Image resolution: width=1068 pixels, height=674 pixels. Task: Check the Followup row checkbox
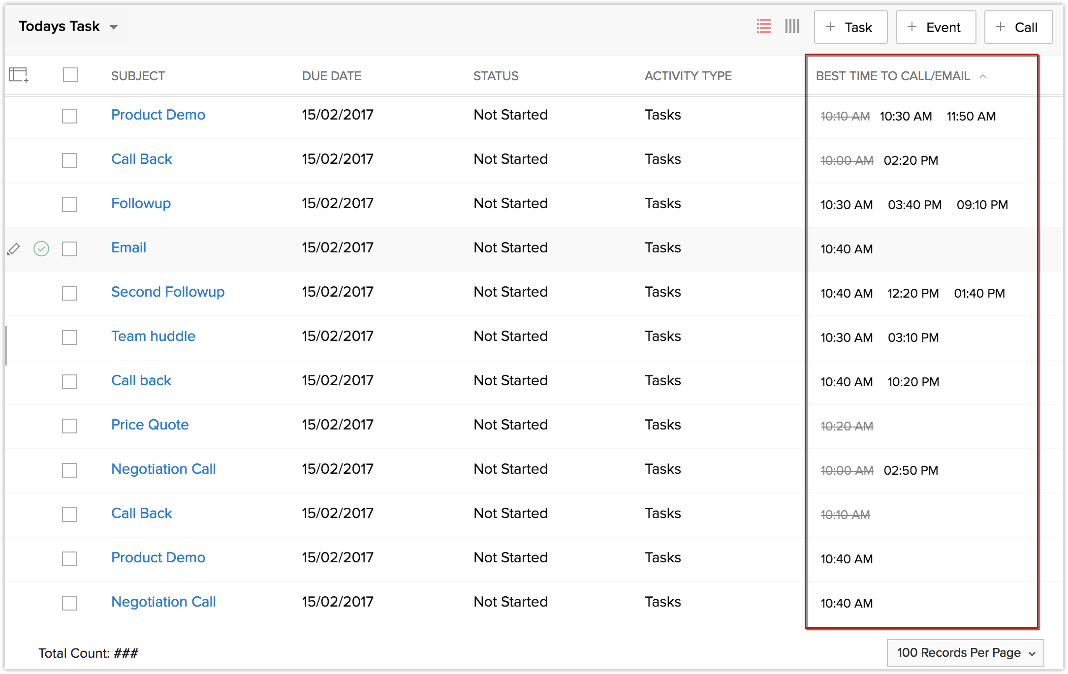click(69, 205)
